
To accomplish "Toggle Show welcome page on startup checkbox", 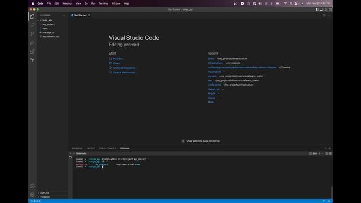I will (183, 141).
